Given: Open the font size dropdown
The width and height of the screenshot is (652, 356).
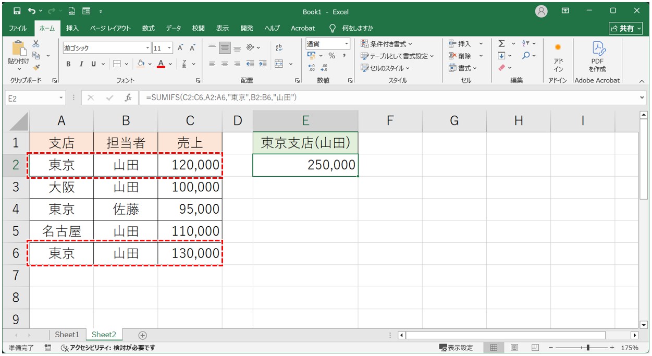Looking at the screenshot, I should pyautogui.click(x=170, y=48).
